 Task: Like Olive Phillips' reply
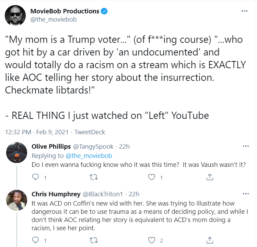click(152, 177)
